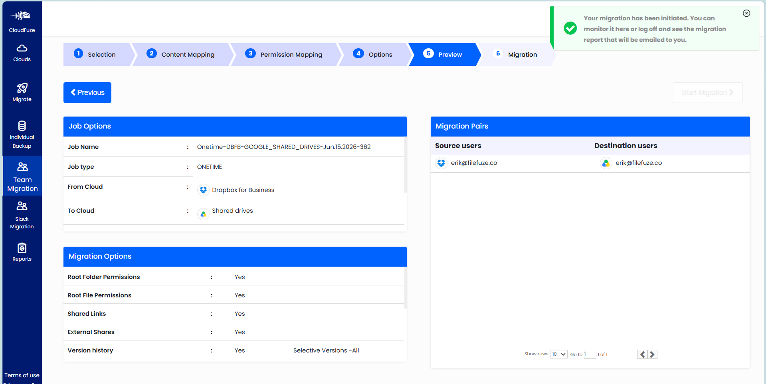This screenshot has height=384, width=766.
Task: Select Team Migration in sidebar
Action: click(x=22, y=176)
